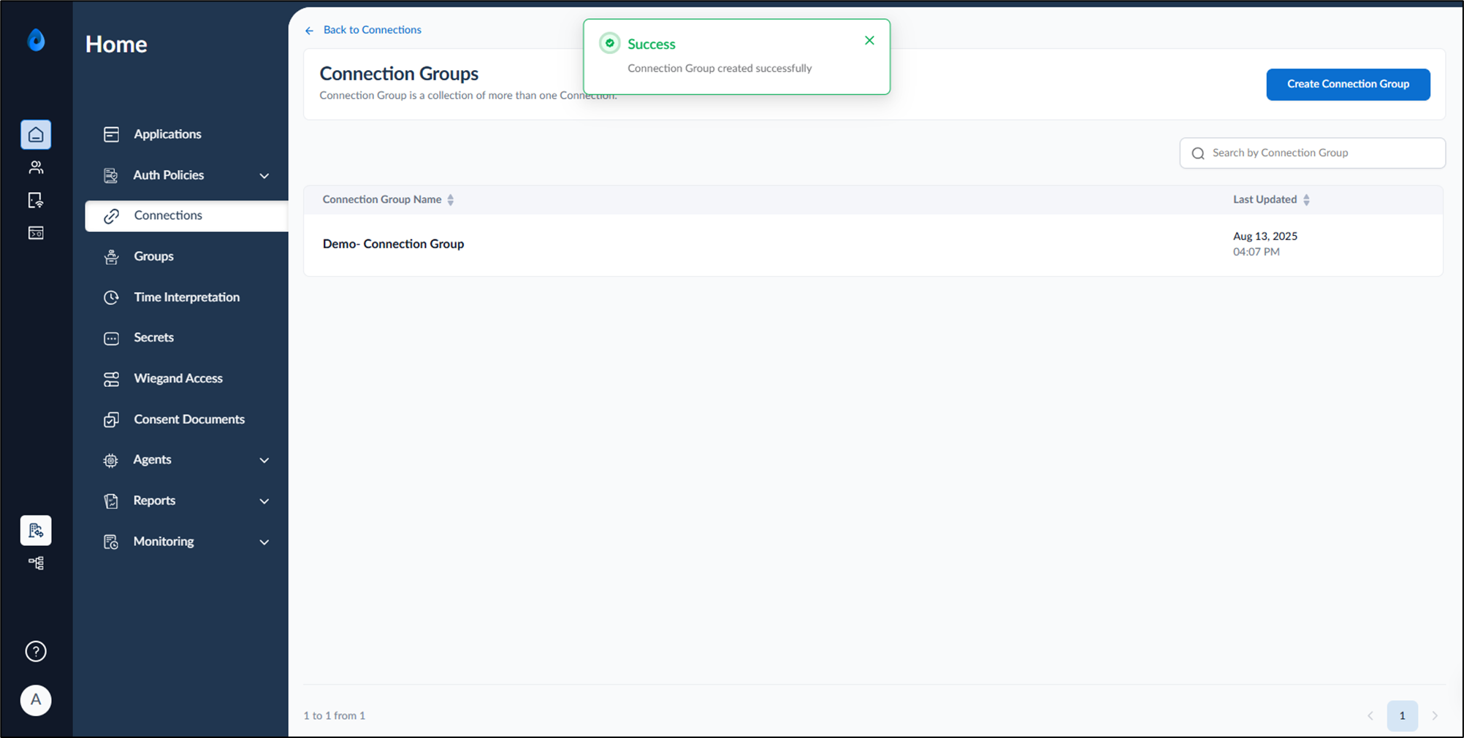Open Groups in sidebar
Screen dimensions: 1464x738
click(153, 256)
